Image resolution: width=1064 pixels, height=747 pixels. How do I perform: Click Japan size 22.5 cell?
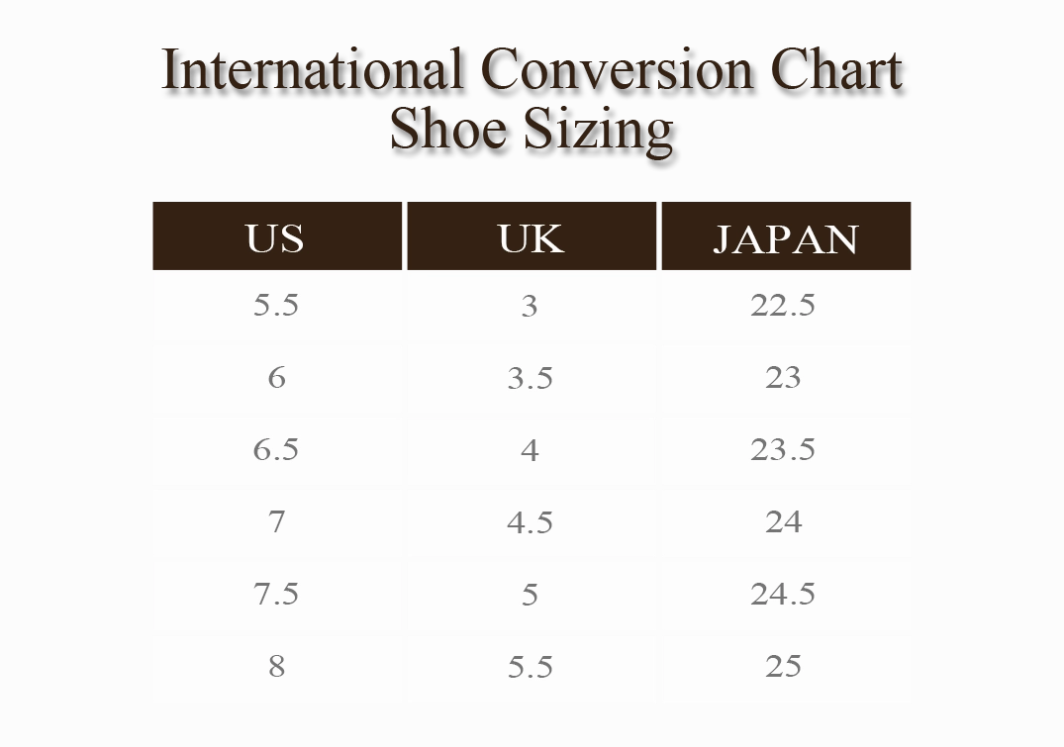pyautogui.click(x=783, y=306)
